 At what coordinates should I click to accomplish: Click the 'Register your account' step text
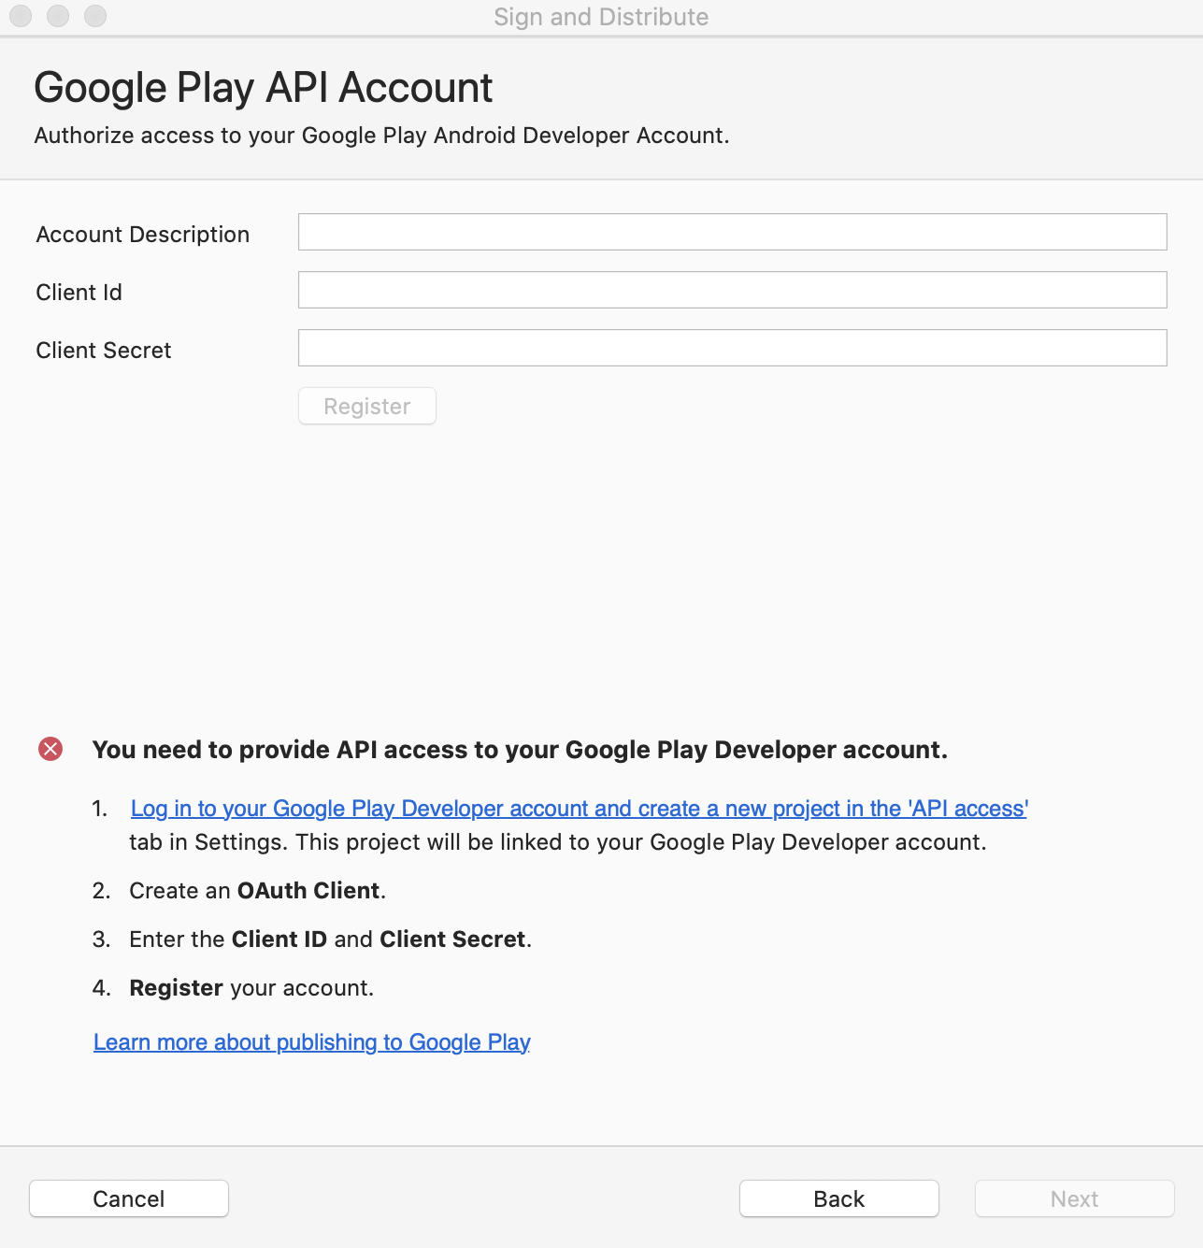point(251,988)
